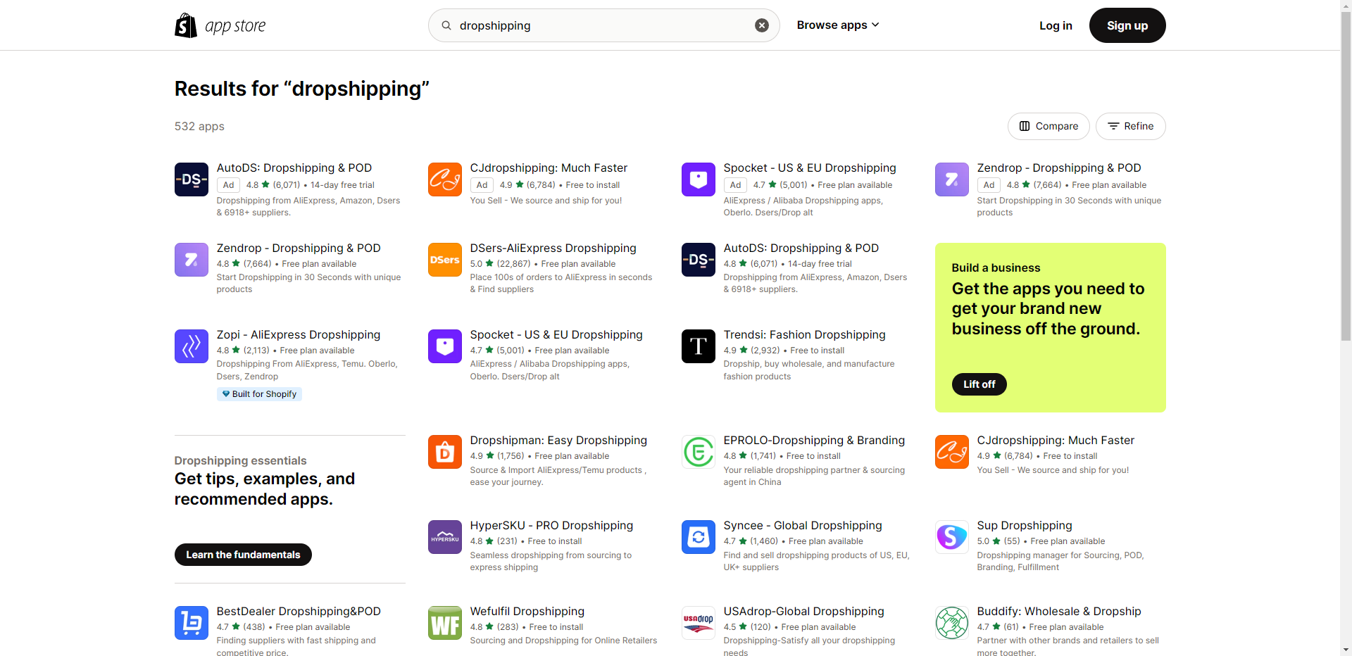Click the Lift off button

click(979, 384)
